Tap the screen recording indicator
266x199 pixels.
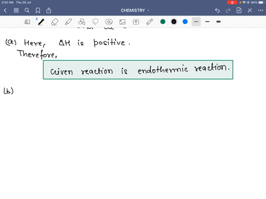coord(232,2)
